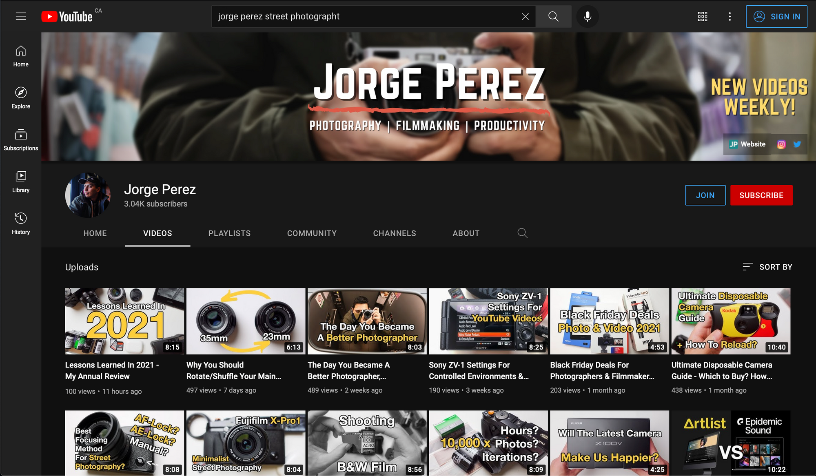Open Lessons Learned In 2021 thumbnail
Screen dimensions: 816x476
click(x=124, y=321)
